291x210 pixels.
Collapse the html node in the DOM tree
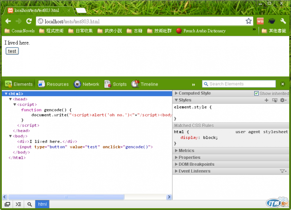(6, 94)
